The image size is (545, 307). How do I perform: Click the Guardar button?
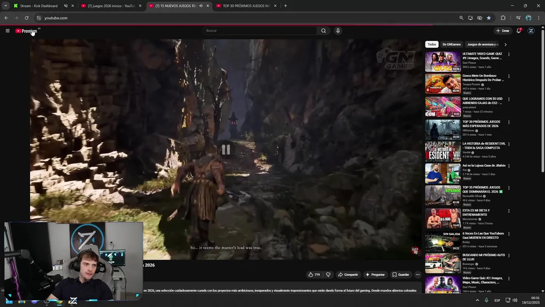point(401,275)
